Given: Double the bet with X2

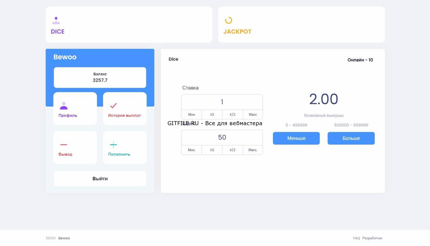Looking at the screenshot, I should [x=212, y=114].
